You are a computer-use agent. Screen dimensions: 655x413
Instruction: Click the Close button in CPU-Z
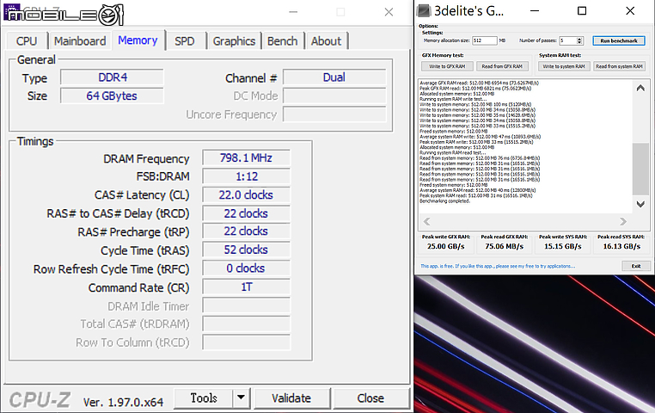370,398
